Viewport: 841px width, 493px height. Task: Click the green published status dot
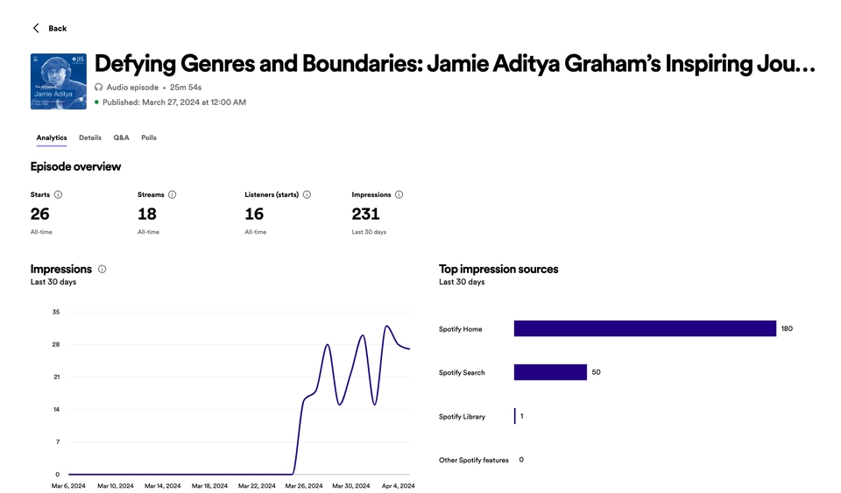(96, 102)
